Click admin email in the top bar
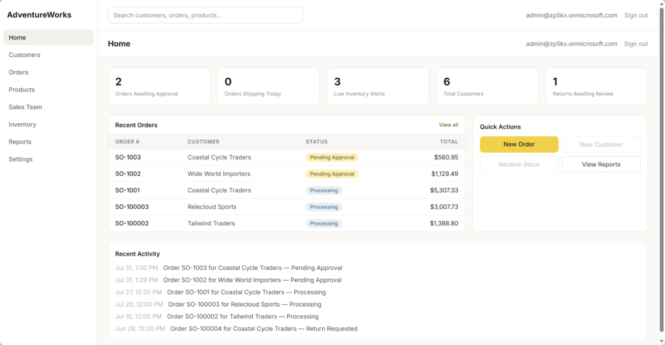 (571, 15)
